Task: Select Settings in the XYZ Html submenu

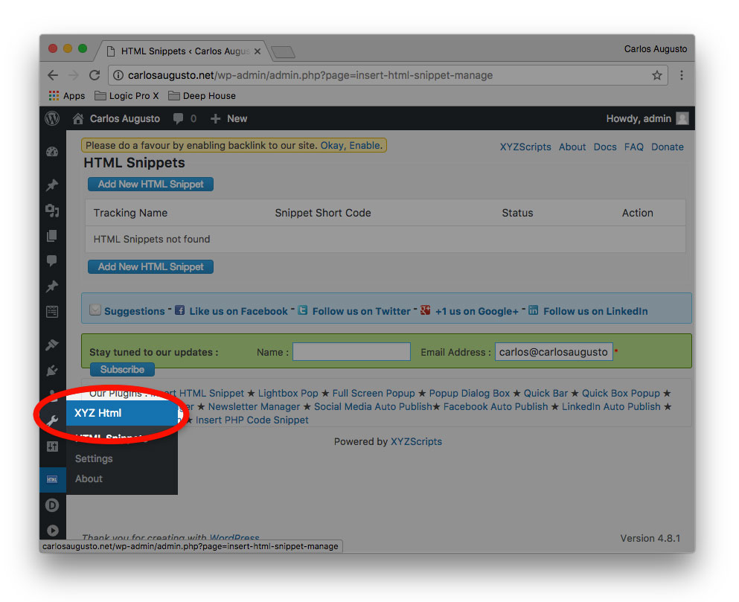Action: pyautogui.click(x=93, y=458)
